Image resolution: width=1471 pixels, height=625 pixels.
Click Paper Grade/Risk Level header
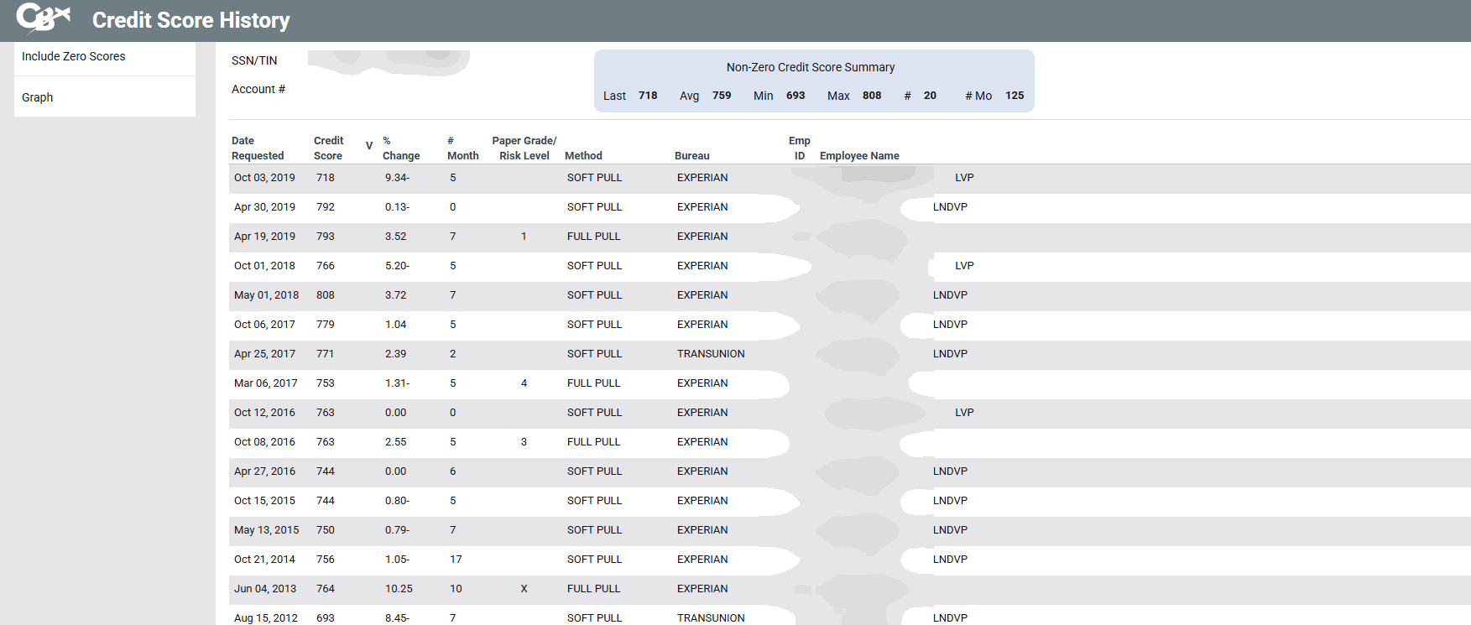pos(524,148)
